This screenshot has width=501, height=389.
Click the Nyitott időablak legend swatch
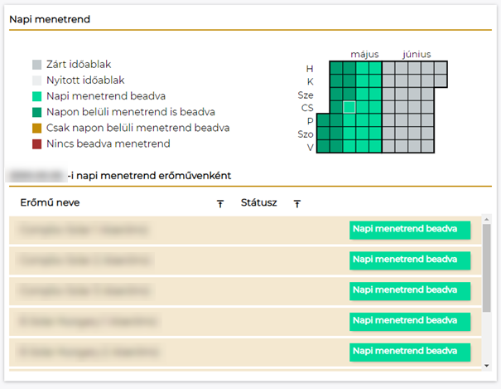(x=37, y=80)
